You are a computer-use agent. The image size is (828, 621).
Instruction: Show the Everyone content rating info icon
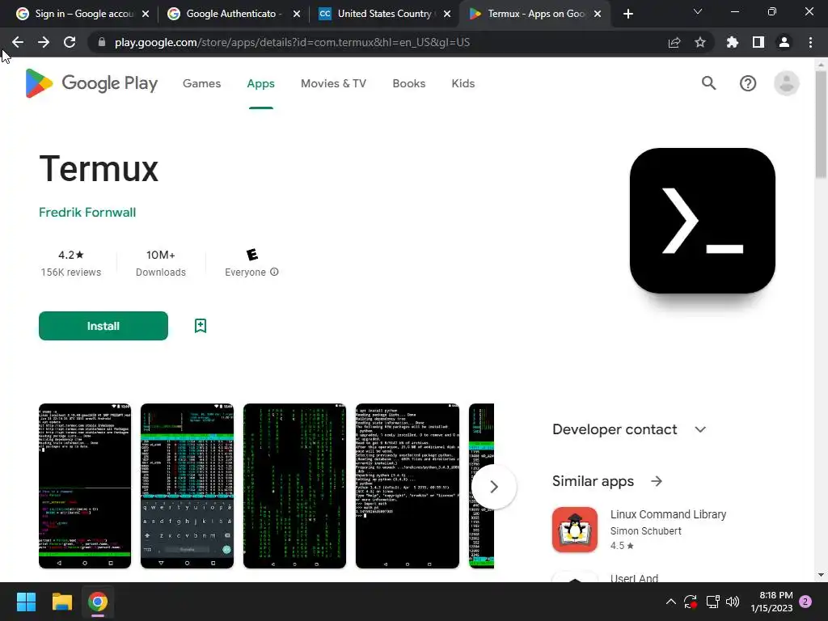tap(274, 272)
